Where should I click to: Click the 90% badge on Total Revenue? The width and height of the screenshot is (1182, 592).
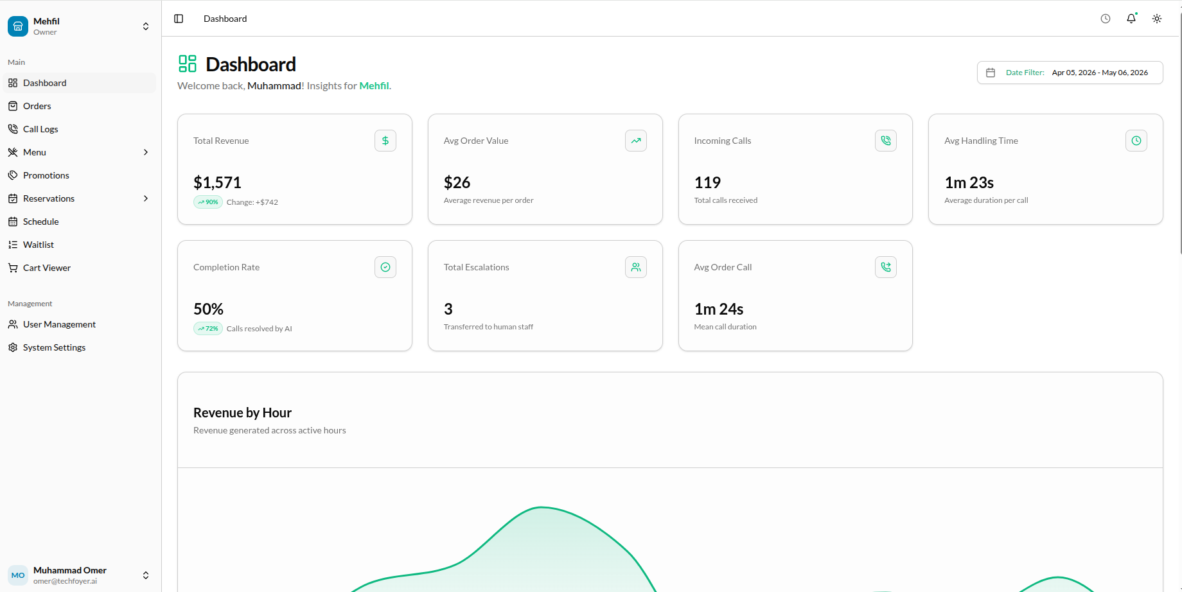coord(208,202)
